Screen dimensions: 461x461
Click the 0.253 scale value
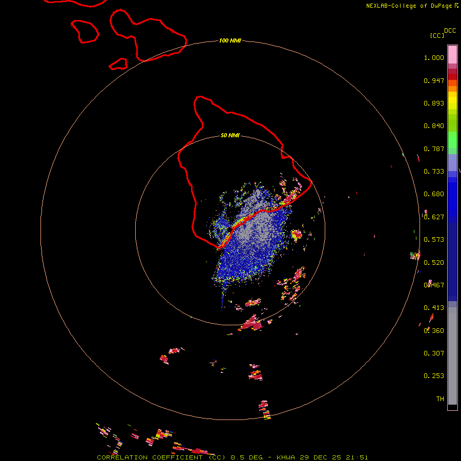click(434, 376)
